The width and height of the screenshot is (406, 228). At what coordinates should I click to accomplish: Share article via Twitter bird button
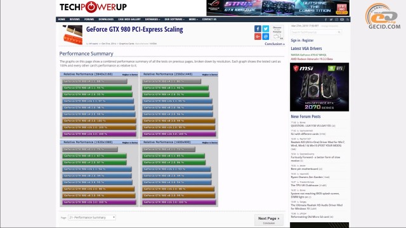[x=266, y=28]
